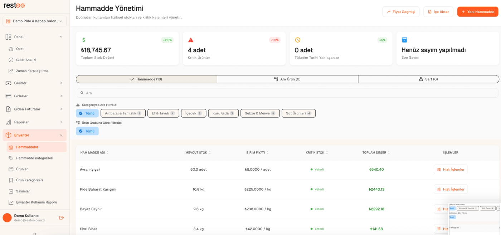Click the clock icon on Tüketim Tarihi card
The image size is (501, 235).
[297, 40]
